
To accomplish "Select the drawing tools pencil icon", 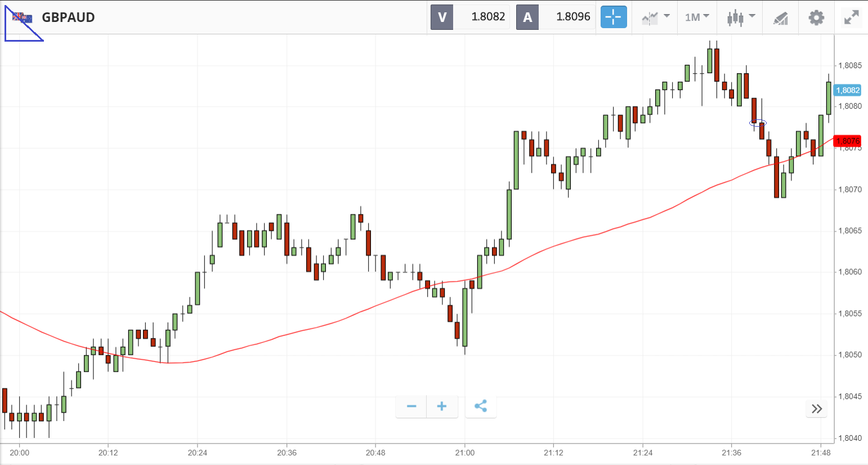I will (781, 18).
